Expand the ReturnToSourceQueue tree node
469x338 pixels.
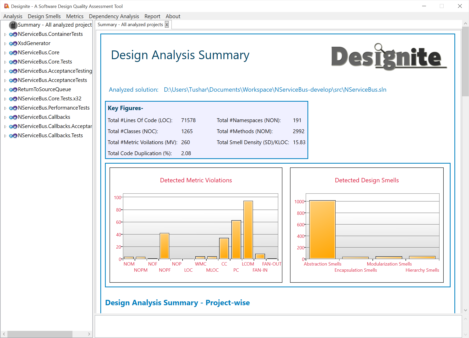[5, 90]
